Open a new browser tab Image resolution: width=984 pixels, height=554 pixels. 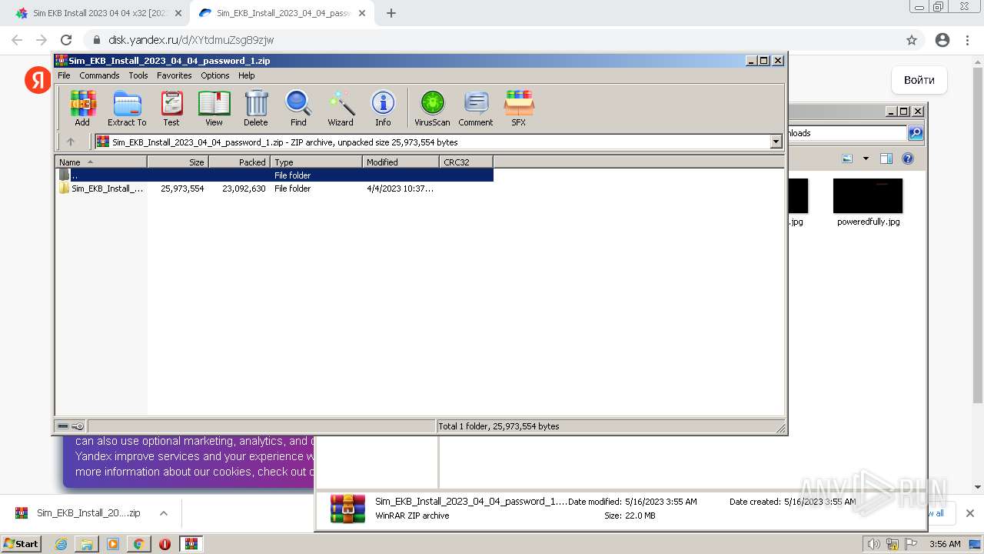(391, 13)
